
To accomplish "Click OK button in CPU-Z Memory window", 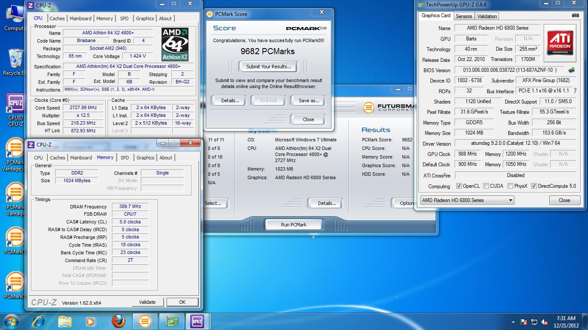I will (x=183, y=302).
